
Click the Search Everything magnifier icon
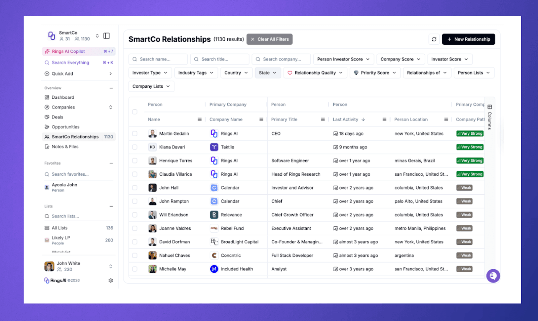(47, 62)
